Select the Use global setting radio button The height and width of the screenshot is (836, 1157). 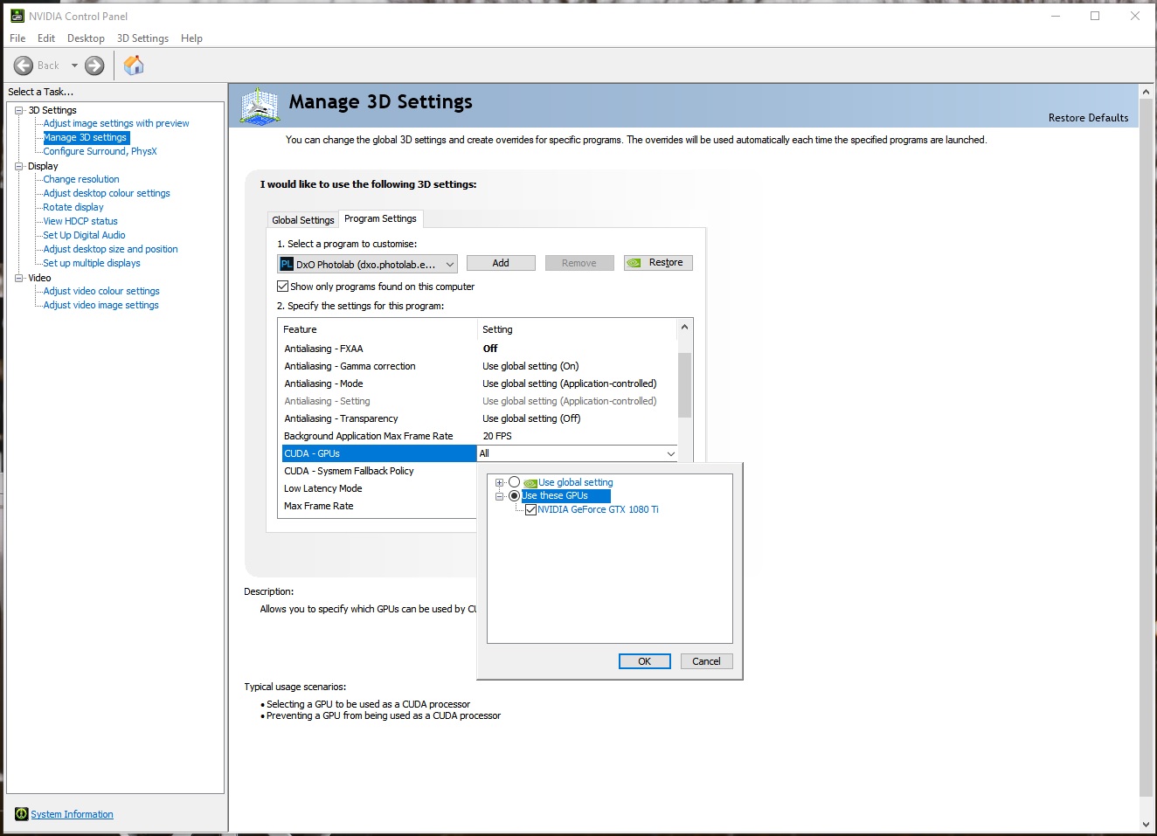[514, 482]
